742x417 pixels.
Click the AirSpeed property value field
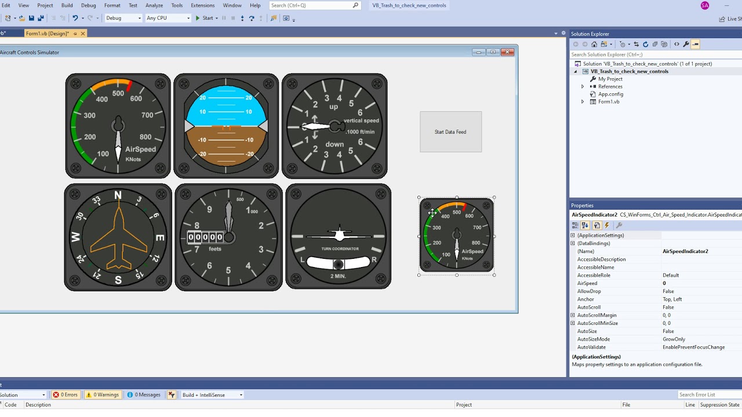(701, 283)
